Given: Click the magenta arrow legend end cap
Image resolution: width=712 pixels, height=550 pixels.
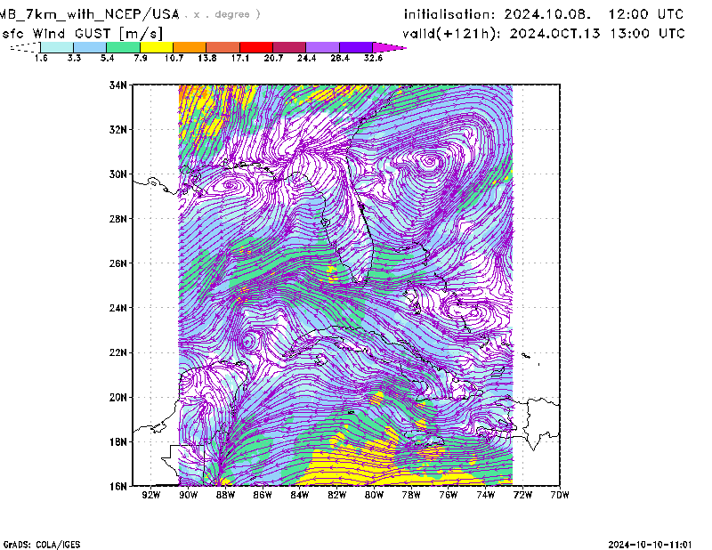Looking at the screenshot, I should tap(389, 47).
